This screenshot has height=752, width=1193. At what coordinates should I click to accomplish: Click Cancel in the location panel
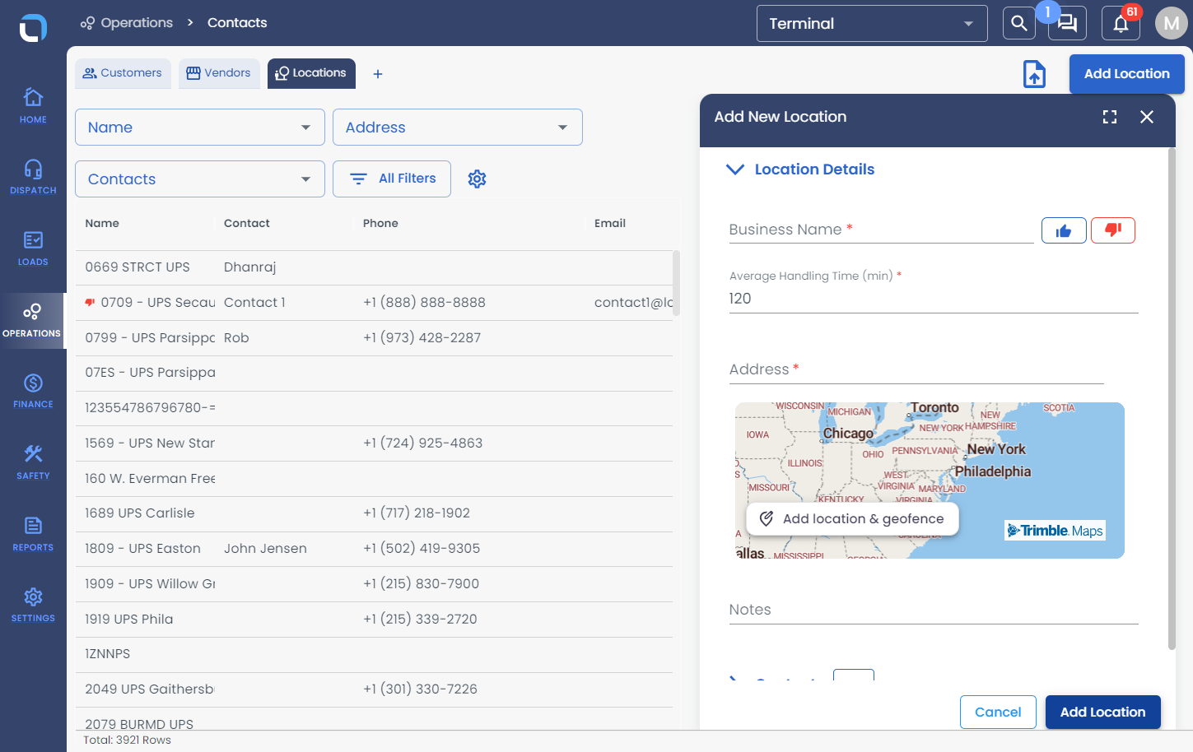click(x=998, y=713)
